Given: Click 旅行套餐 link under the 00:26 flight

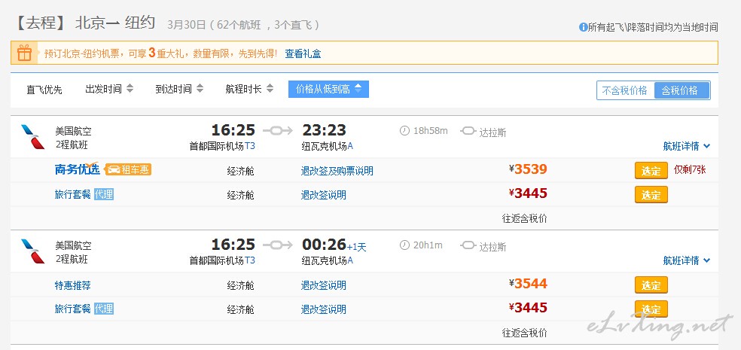Looking at the screenshot, I should [73, 309].
